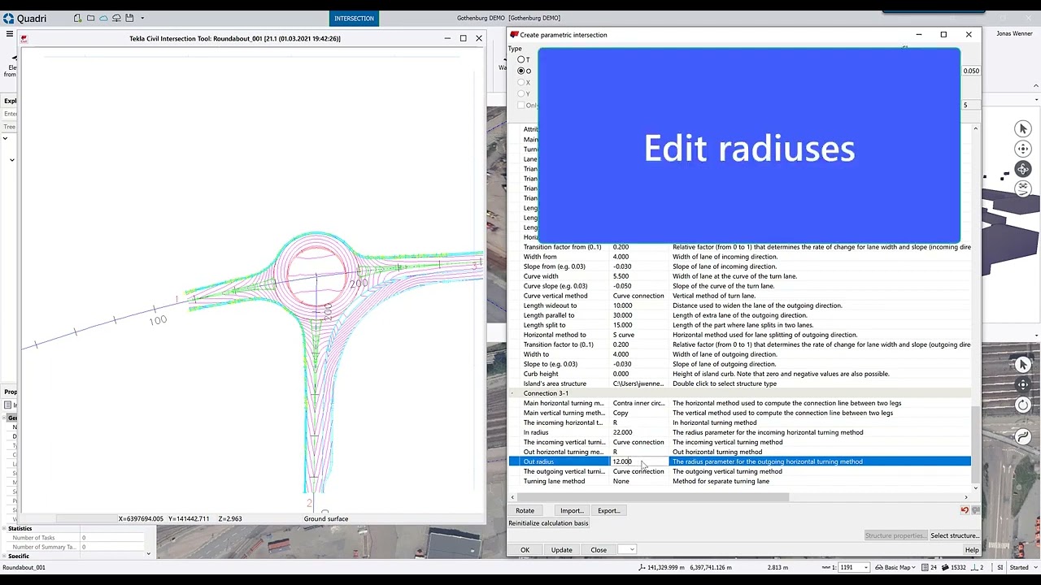This screenshot has height=585, width=1041.
Task: Click the Tekla Civil Intersection Tool window icon
Action: (x=24, y=38)
